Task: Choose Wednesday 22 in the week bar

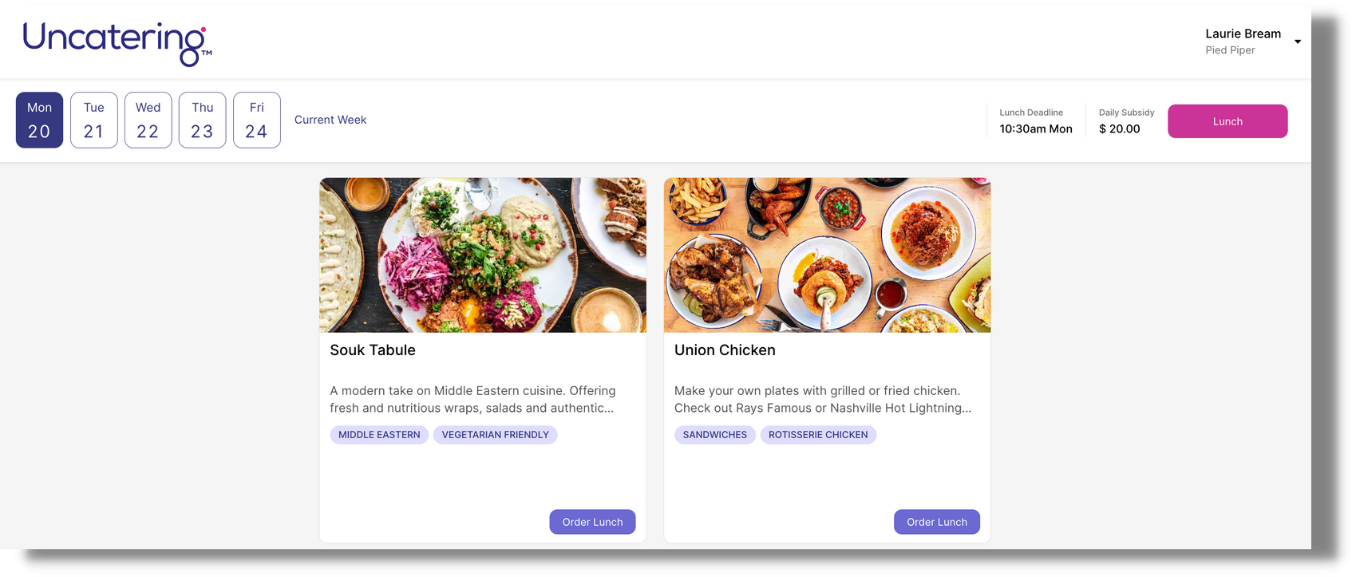Action: [148, 120]
